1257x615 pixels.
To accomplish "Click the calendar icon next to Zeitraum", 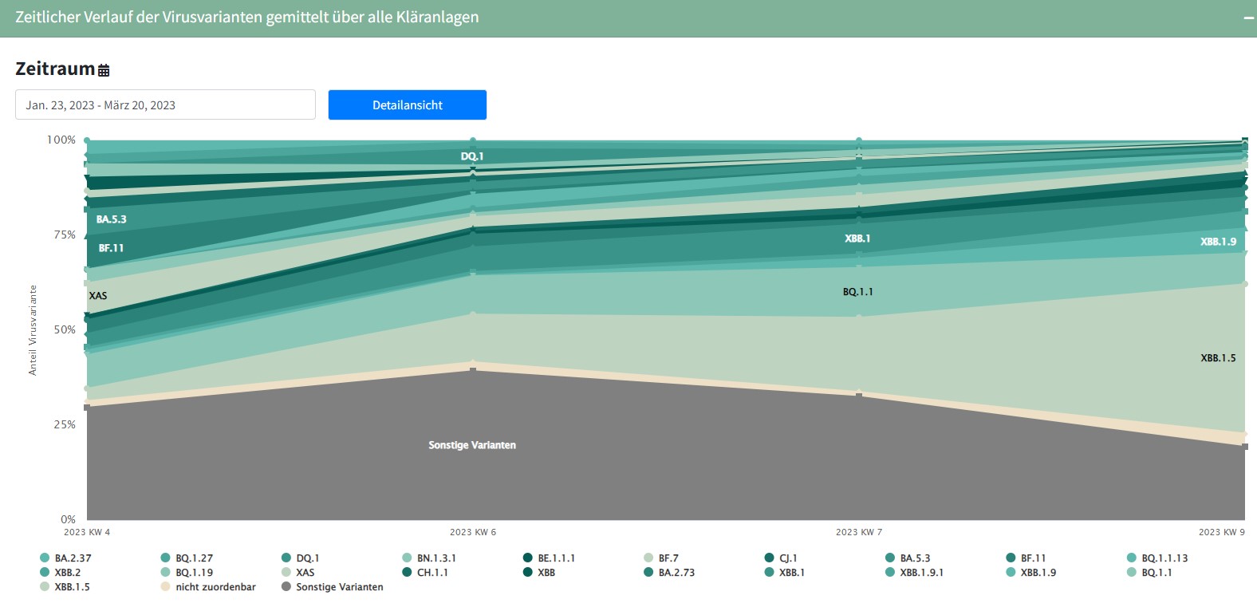I will click(x=104, y=70).
